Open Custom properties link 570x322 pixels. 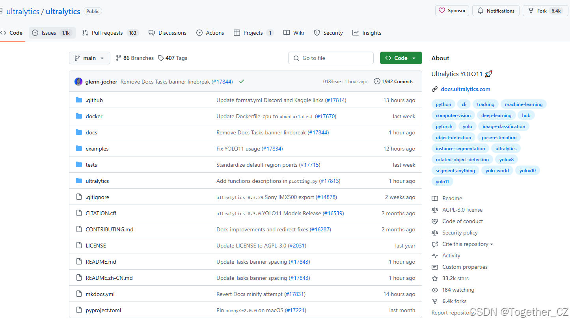pos(465,267)
